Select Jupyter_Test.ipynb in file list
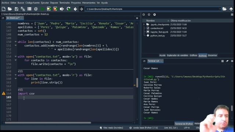This screenshot has width=235, height=132. coord(159,32)
